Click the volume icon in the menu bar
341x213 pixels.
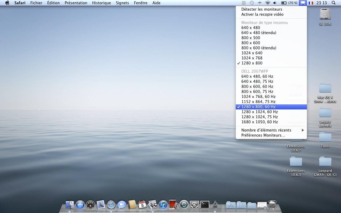(274, 3)
